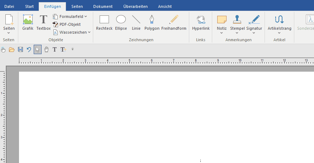Expand the Stempel dropdown arrow
314x163 pixels.
pyautogui.click(x=237, y=33)
